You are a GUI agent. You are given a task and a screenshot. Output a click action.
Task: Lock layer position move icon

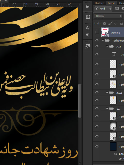(116, 23)
